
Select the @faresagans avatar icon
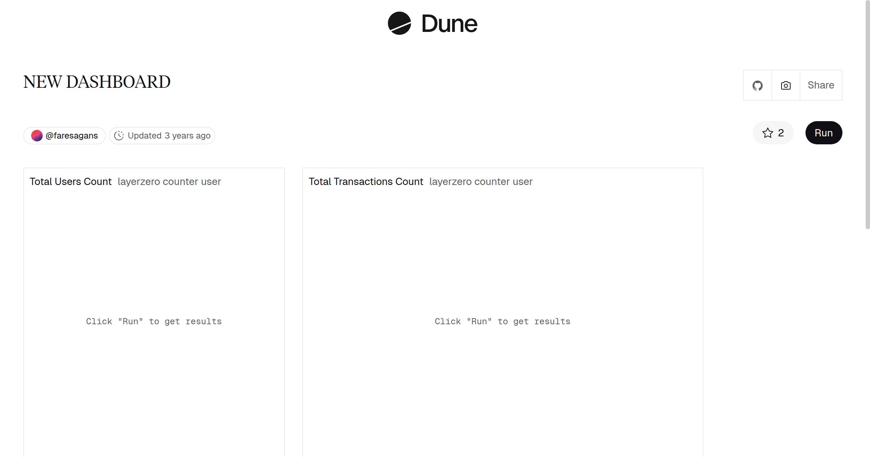point(37,135)
